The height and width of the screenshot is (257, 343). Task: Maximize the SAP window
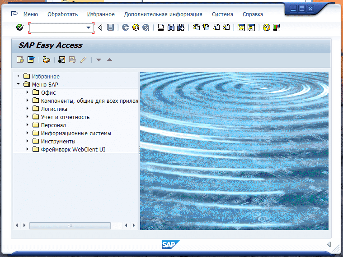click(x=302, y=9)
